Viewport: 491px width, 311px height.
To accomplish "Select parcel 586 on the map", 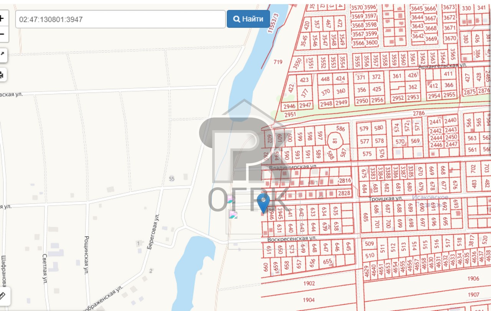I will point(340,129).
